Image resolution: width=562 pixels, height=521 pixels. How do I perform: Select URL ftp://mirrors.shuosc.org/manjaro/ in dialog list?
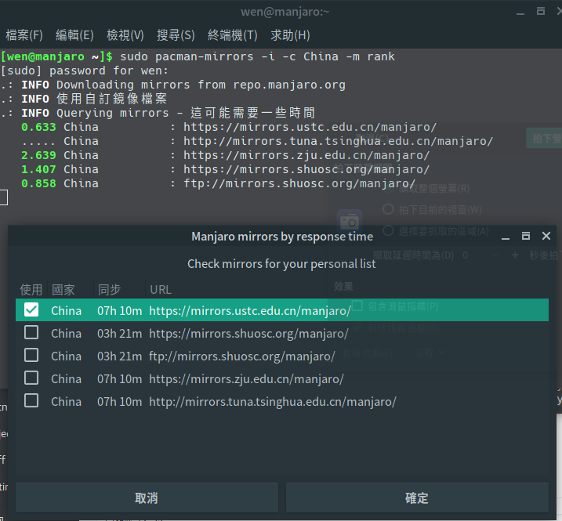pos(242,356)
